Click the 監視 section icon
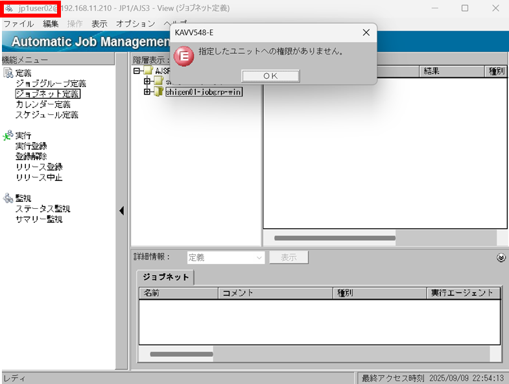This screenshot has width=509, height=384. pos(8,198)
